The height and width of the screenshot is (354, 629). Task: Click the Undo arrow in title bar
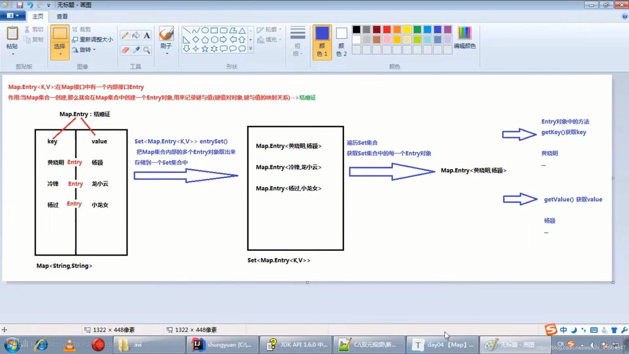point(30,5)
